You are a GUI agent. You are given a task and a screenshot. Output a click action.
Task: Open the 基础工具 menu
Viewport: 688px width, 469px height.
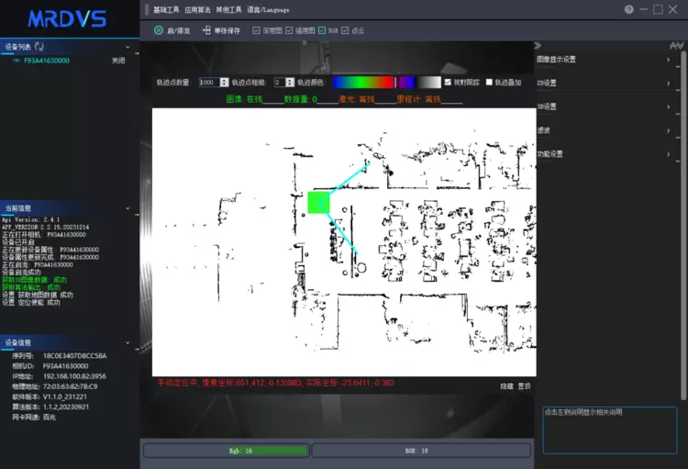pyautogui.click(x=166, y=9)
